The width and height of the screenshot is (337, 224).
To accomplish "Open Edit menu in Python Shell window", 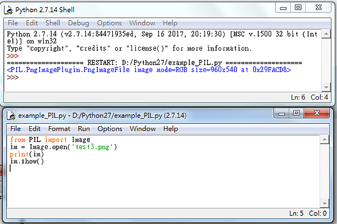I will click(32, 23).
